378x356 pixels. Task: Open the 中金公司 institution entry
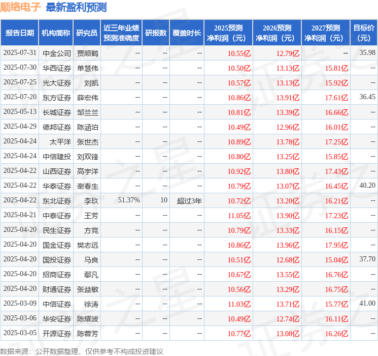56,53
